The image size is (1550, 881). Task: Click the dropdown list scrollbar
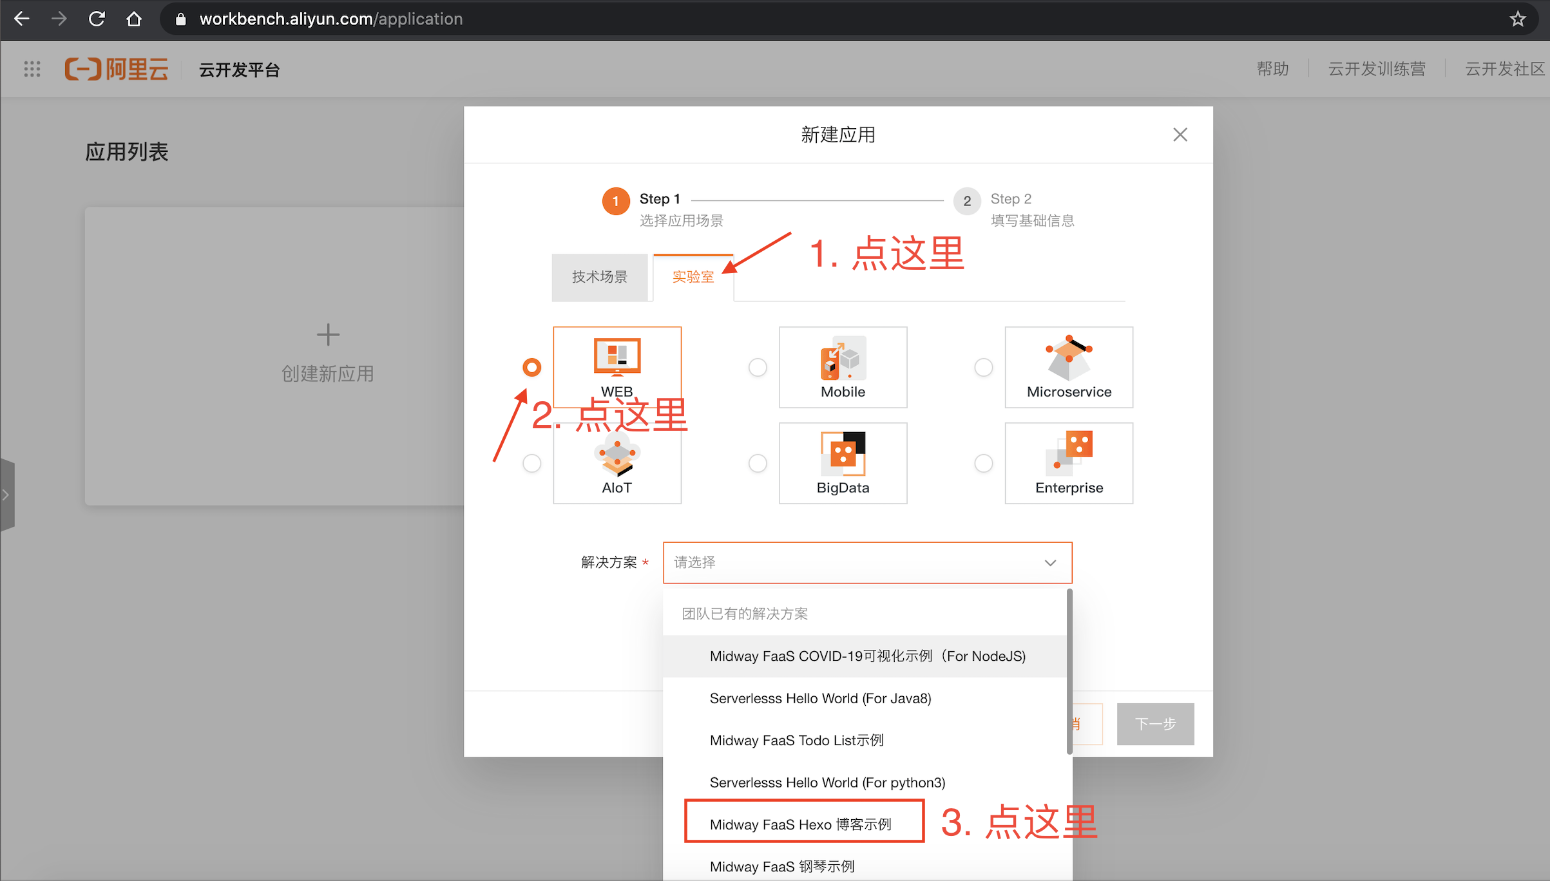(x=1069, y=672)
